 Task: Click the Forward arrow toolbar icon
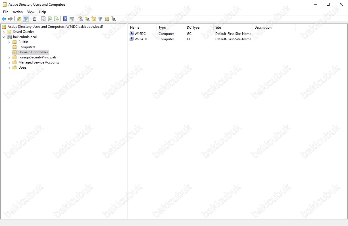(11, 19)
